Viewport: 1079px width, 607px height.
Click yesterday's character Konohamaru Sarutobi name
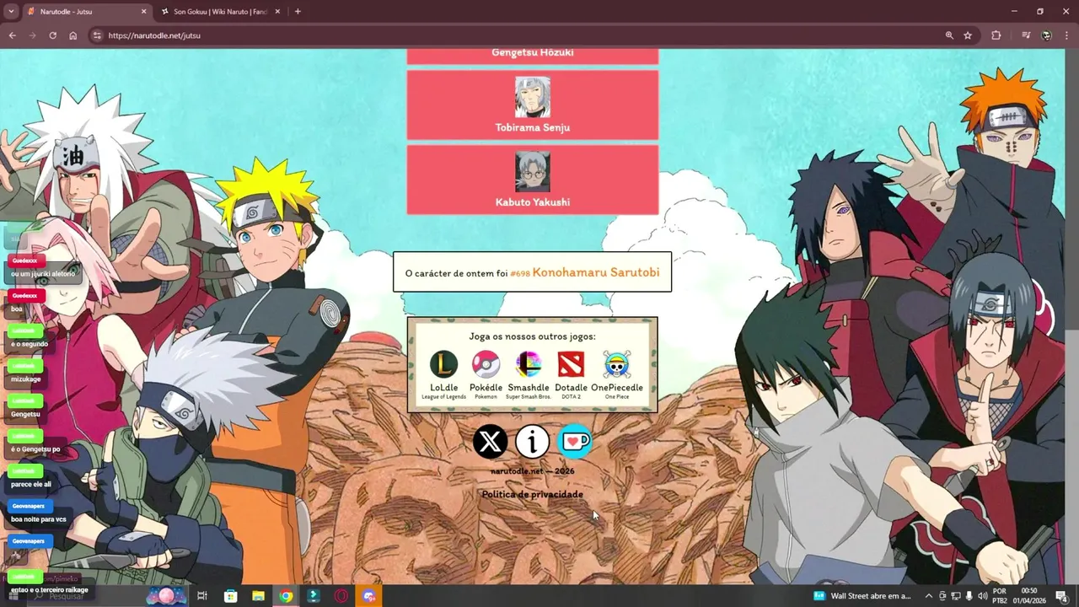596,272
